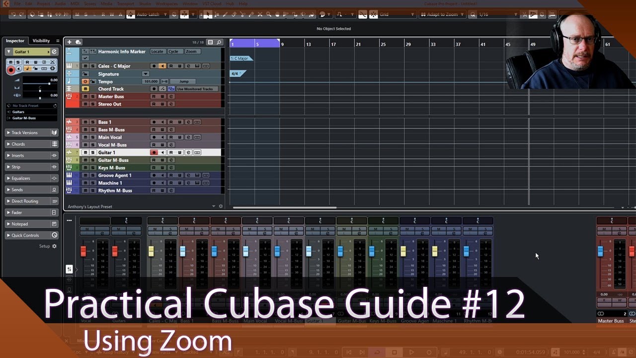
Task: Open the Workspaces menu
Action: click(166, 4)
